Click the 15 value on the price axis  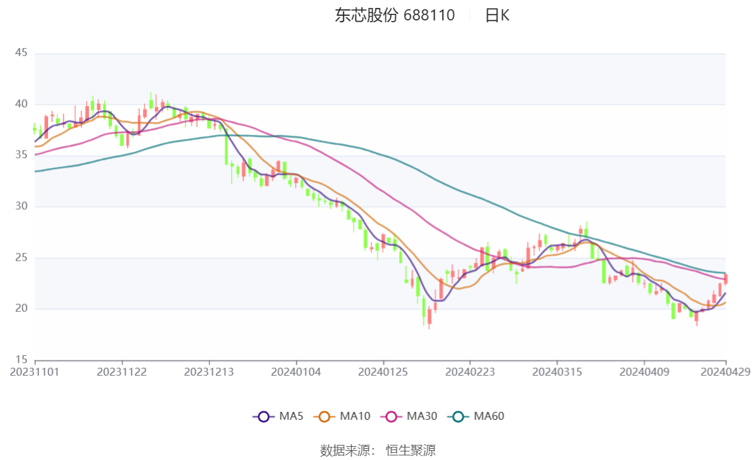tap(20, 360)
